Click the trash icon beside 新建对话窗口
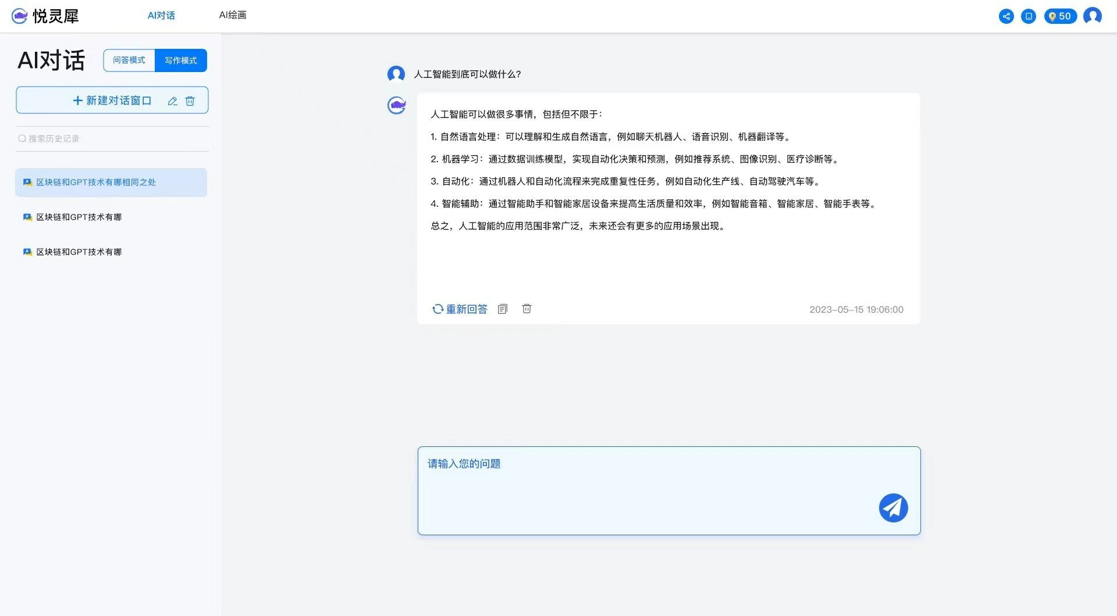Screen dimensions: 1117x616 (190, 101)
